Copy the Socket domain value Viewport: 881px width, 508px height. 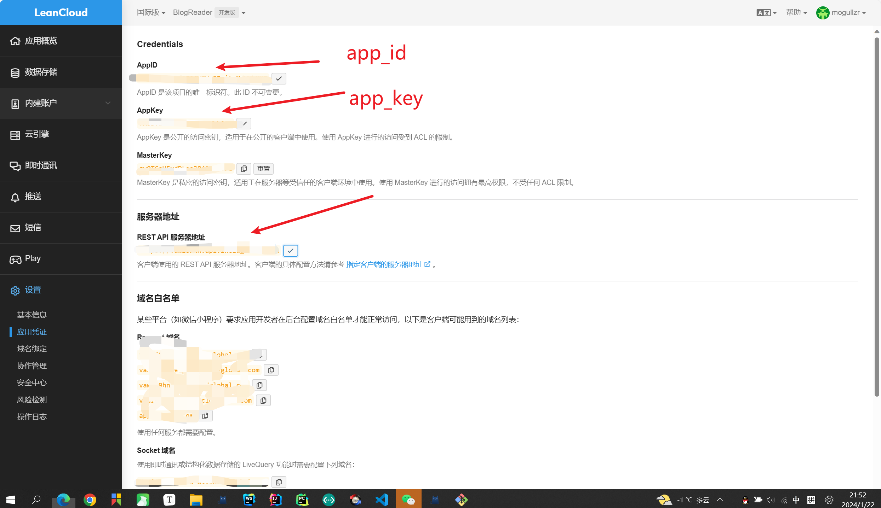click(279, 482)
